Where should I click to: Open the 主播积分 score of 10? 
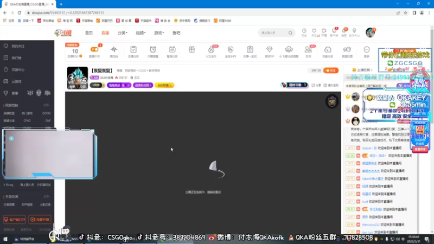tap(75, 51)
